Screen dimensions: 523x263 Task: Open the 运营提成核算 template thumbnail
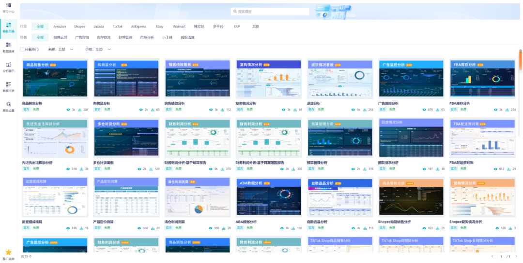(55, 197)
